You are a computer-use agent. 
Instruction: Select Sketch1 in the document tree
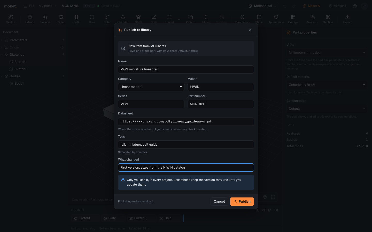click(x=20, y=62)
